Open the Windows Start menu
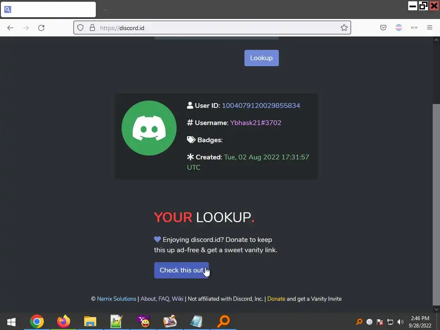 click(x=11, y=321)
